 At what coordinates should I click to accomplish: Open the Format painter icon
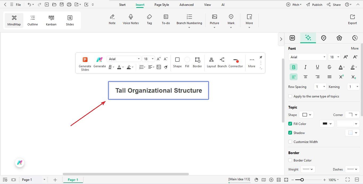pos(166,67)
